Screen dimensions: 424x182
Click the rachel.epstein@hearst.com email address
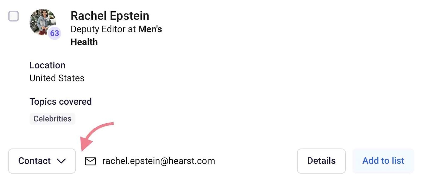(158, 161)
